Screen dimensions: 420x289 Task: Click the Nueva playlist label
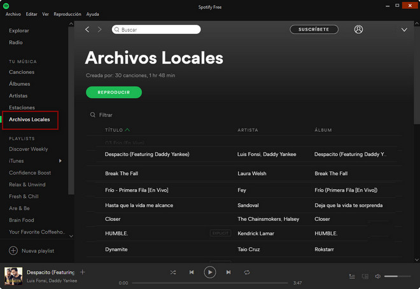pyautogui.click(x=38, y=251)
